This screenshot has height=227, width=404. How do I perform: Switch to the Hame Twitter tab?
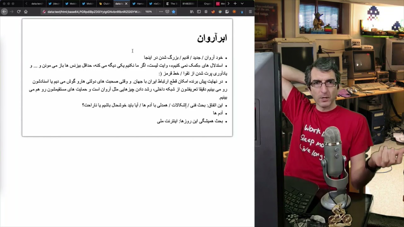[x=138, y=3]
